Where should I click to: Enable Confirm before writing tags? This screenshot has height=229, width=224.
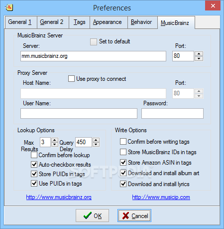click(x=123, y=142)
